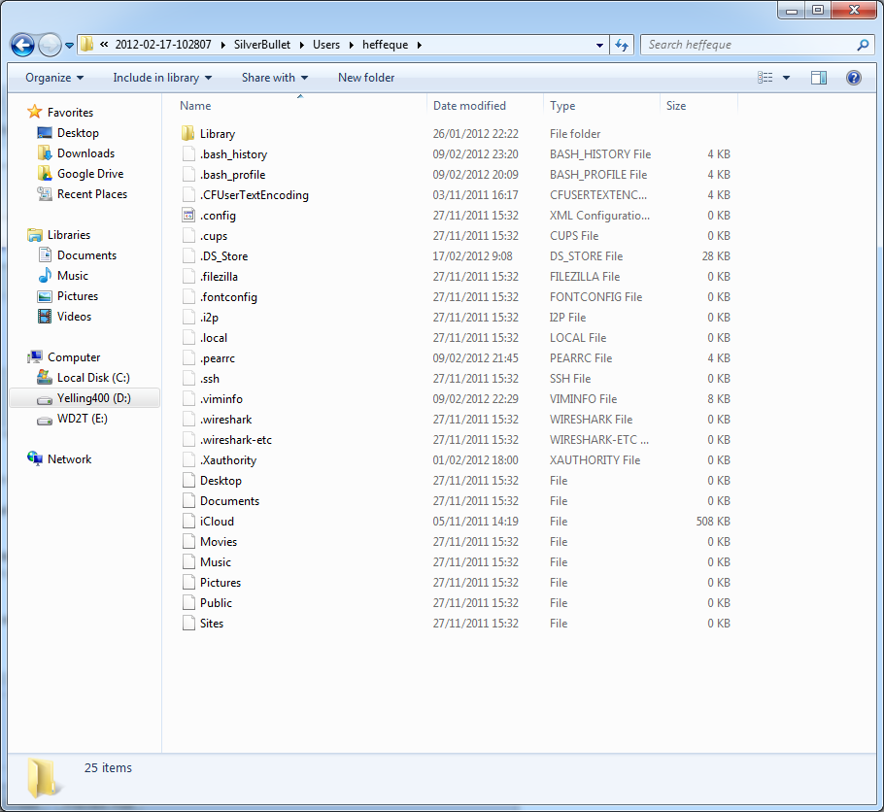
Task: Select the .bash_profile file icon
Action: point(188,174)
